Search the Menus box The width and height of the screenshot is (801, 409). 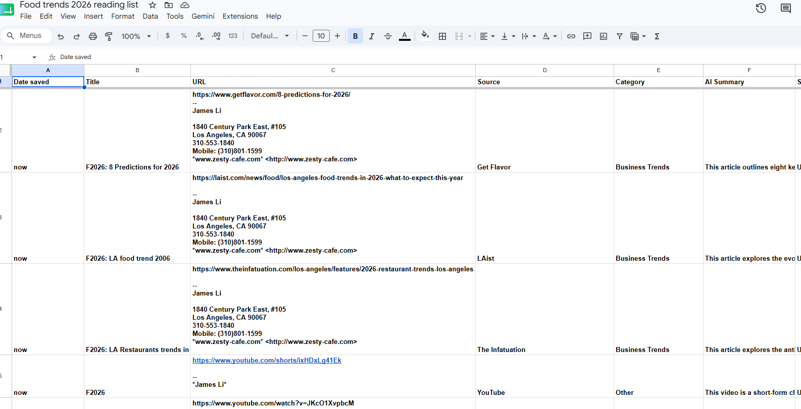(26, 36)
